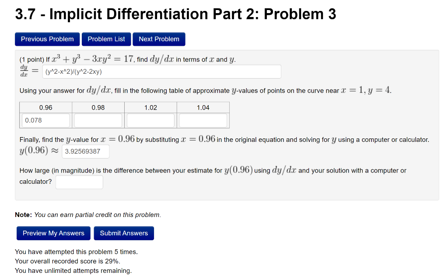Click the table header labeled 0.96
This screenshot has height=279, width=448.
pyautogui.click(x=45, y=107)
